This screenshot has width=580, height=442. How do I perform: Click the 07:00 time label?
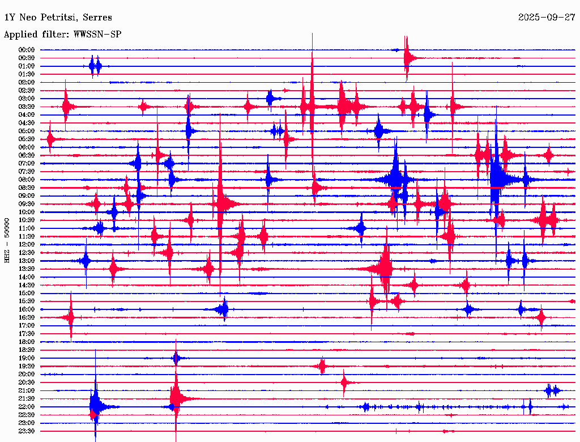pos(27,164)
